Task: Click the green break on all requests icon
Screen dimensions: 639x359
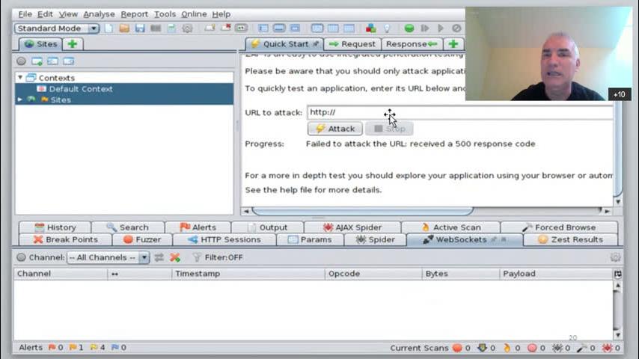Action: [x=409, y=28]
